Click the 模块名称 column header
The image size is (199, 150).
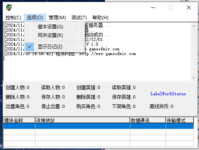pos(19,120)
